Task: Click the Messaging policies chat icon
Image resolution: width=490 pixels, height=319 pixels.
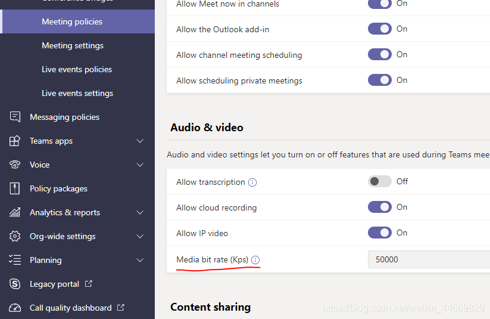Action: click(x=15, y=117)
